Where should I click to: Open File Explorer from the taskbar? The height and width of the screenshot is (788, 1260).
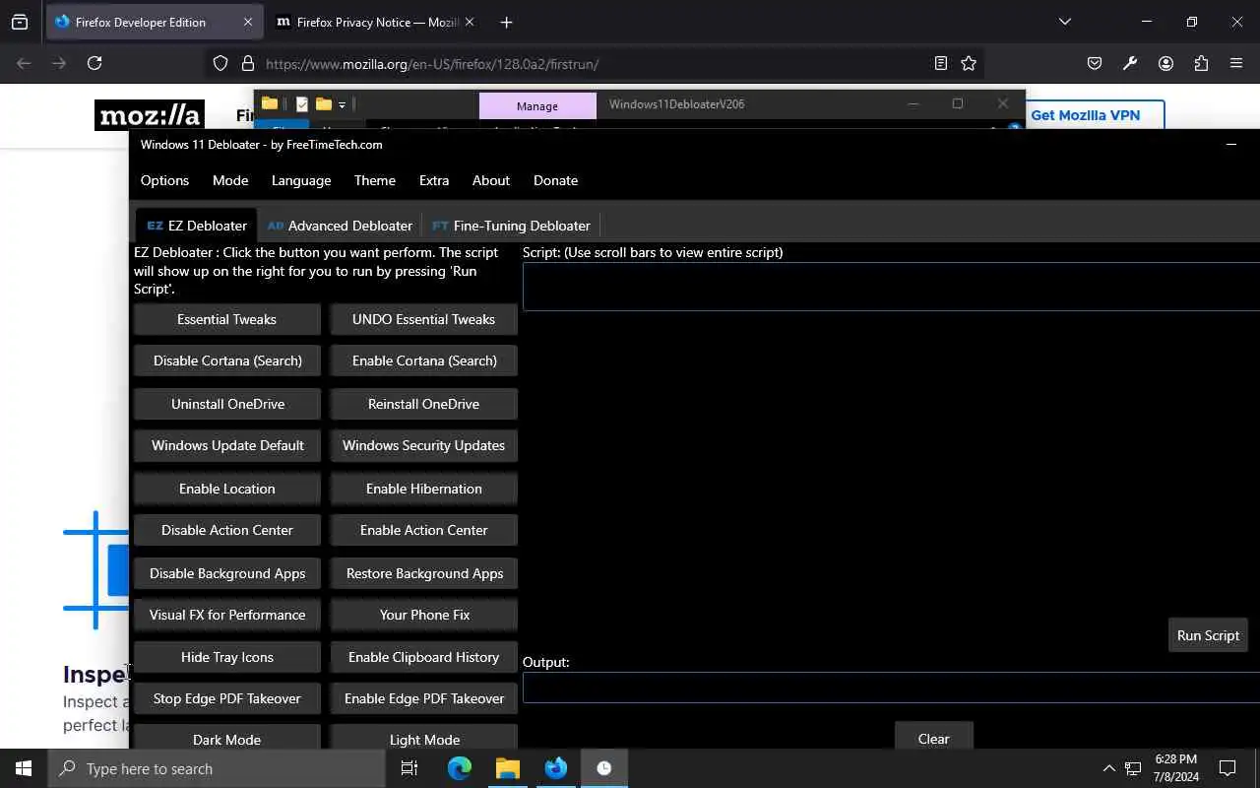507,768
